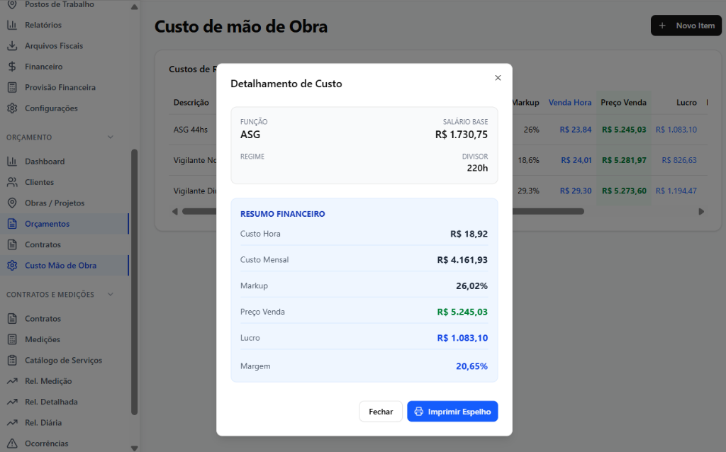Viewport: 726px width, 452px height.
Task: Click the table cell R$ 826,63
Action: click(x=678, y=160)
